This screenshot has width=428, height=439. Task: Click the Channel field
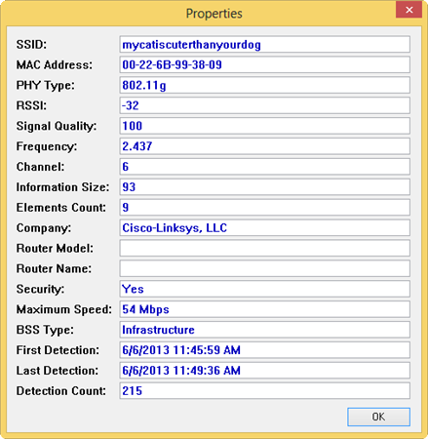pyautogui.click(x=264, y=167)
